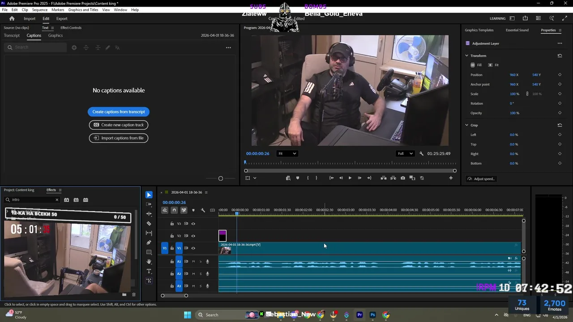Click Create captions from transcript
Viewport: 573px width, 322px height.
[119, 112]
